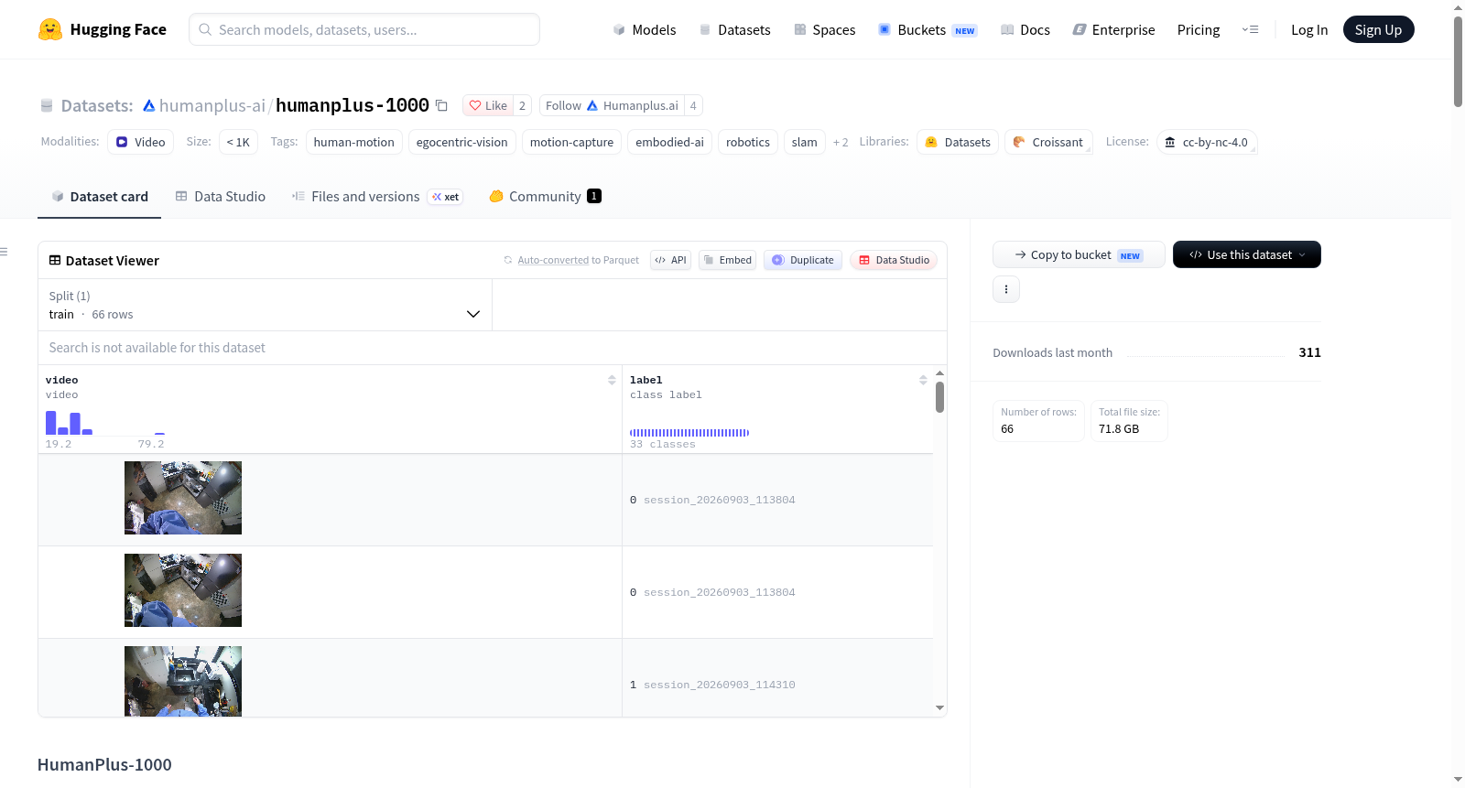
Task: Focus the search models, datasets, users field
Action: point(364,29)
